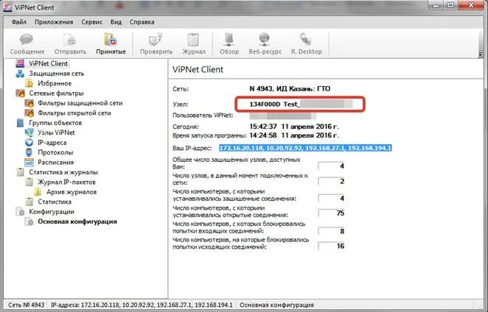Click the Основная конфигурация gear icon
Image resolution: width=488 pixels, height=312 pixels.
click(x=29, y=221)
